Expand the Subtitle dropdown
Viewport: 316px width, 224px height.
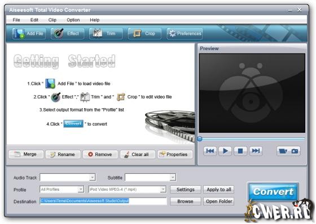point(150,177)
